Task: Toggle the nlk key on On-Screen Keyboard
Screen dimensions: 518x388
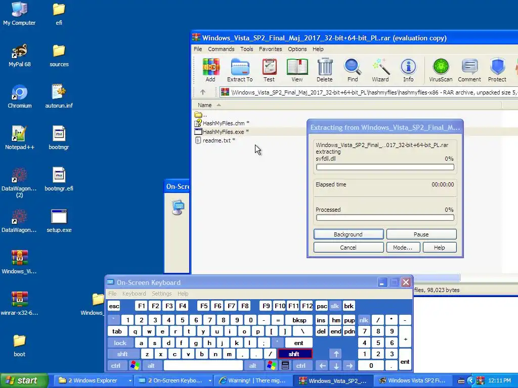Action: [364, 320]
